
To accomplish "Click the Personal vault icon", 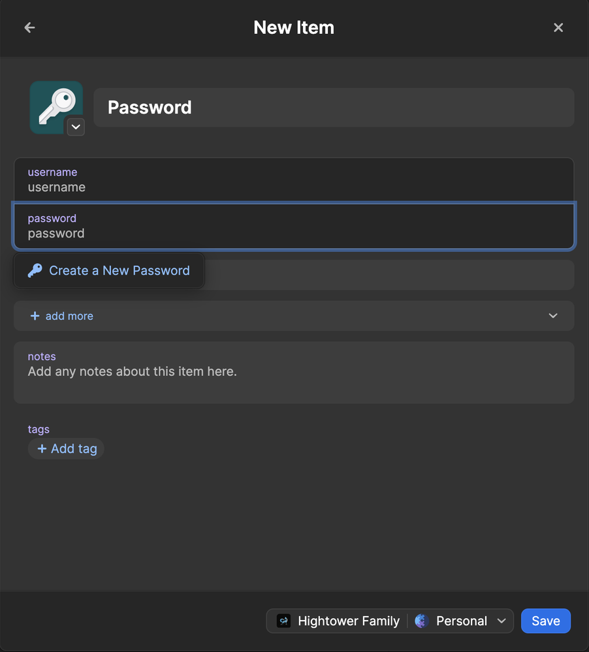I will click(421, 621).
